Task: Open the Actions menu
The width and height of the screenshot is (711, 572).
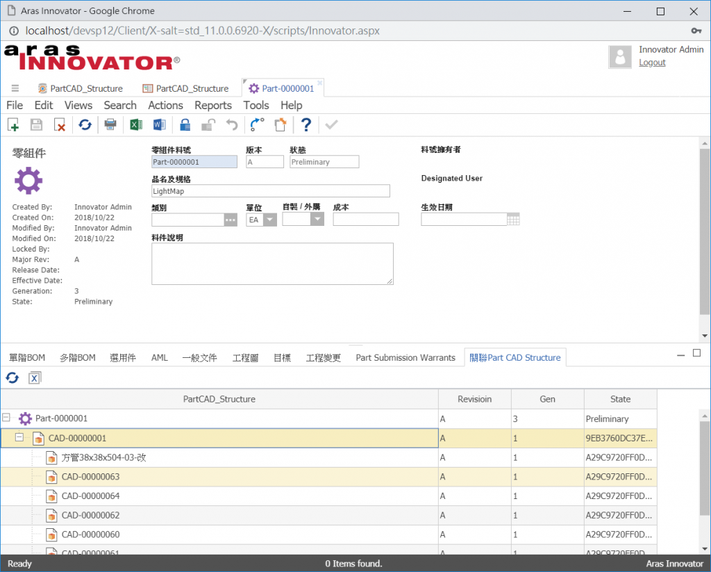Action: pos(165,106)
